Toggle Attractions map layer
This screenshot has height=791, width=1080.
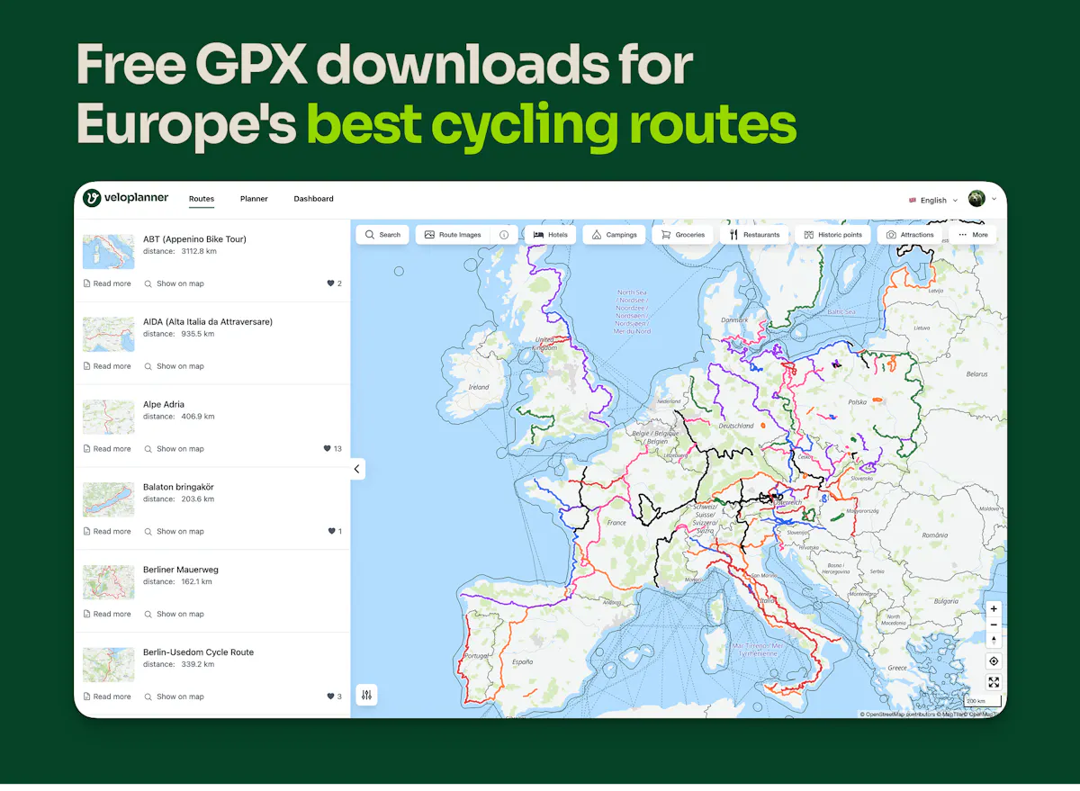click(910, 235)
